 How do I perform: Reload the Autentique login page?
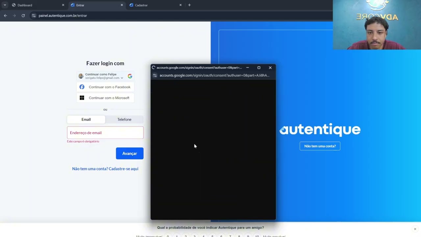[23, 15]
